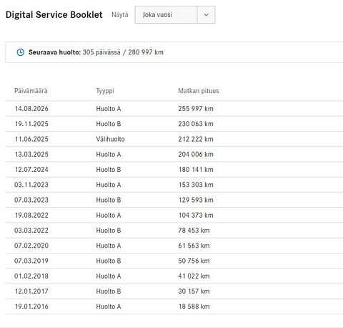Click 'Huolto A' in the 07.02.2020 row
Image resolution: width=343 pixels, height=328 pixels.
109,246
